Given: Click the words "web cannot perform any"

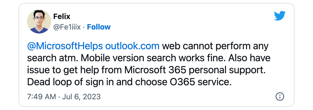Looking at the screenshot, I should point(215,46).
